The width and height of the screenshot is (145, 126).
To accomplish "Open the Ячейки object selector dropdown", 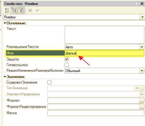I will [142, 17].
